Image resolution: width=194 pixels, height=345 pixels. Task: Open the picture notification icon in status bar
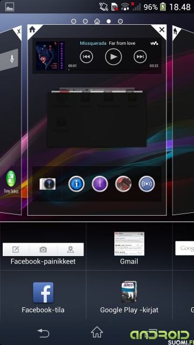10,7
